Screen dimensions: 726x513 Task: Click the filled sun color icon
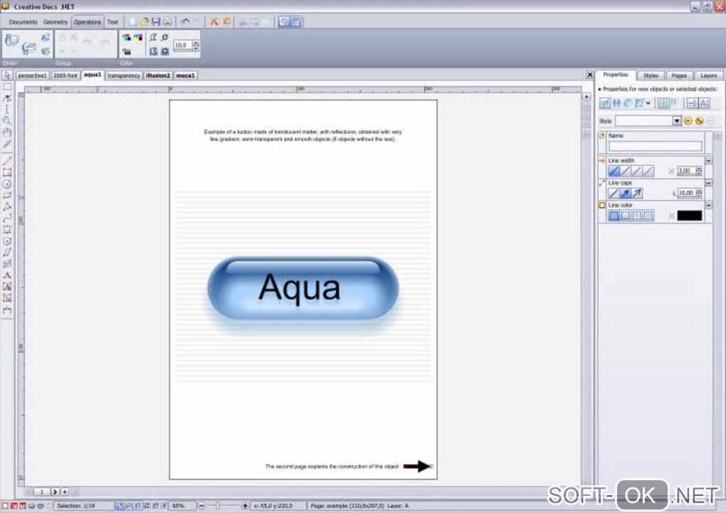(x=165, y=51)
